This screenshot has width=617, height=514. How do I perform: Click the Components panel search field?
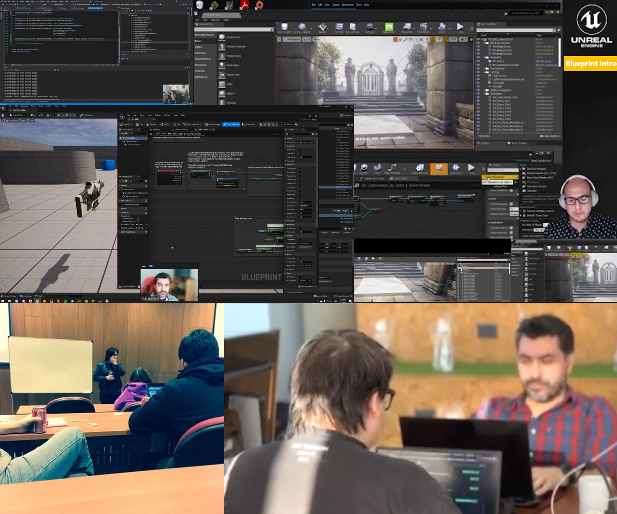coord(139,133)
